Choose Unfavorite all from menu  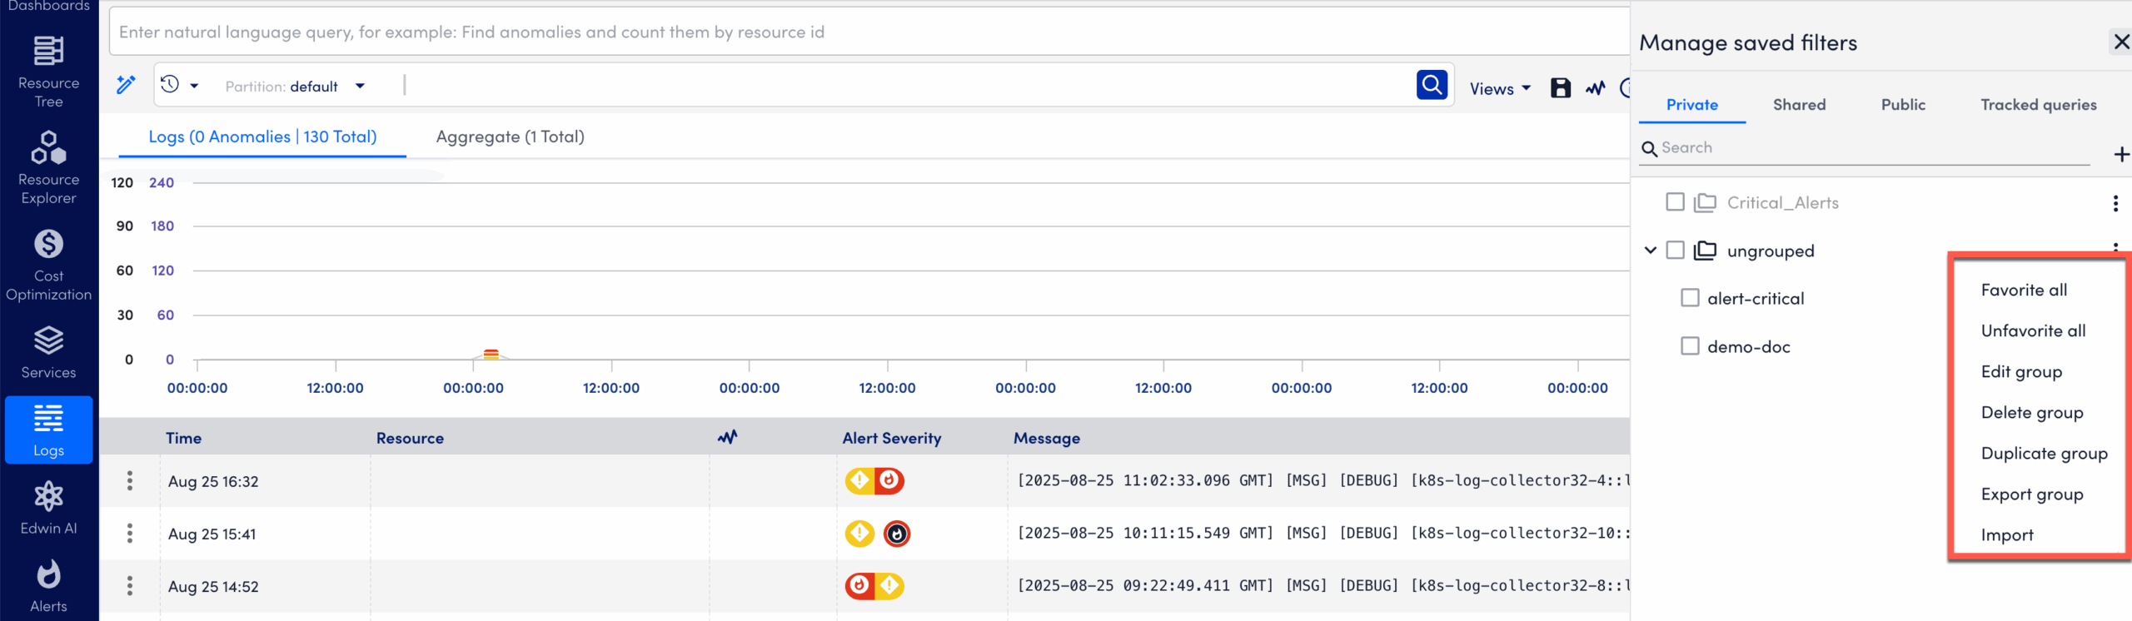(x=2033, y=330)
